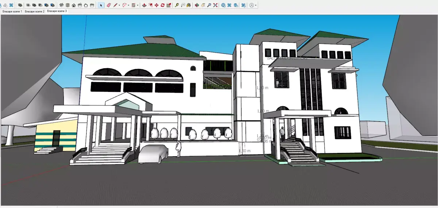Select the Rectangle shape tool

134,5
